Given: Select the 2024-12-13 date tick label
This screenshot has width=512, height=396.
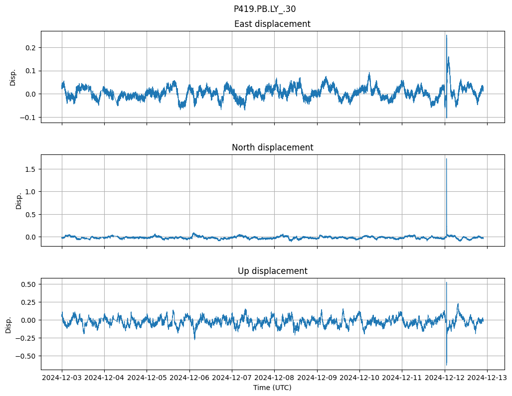Looking at the screenshot, I should 487,378.
